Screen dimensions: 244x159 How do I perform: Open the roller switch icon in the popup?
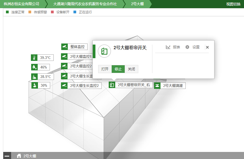pyautogui.click(x=104, y=51)
